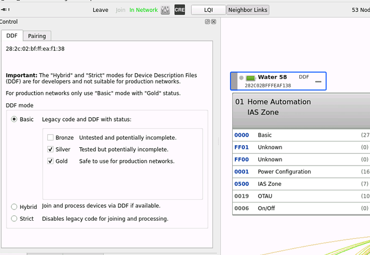The image size is (370, 255).
Task: Uncheck the Gold status checkbox
Action: click(50, 161)
